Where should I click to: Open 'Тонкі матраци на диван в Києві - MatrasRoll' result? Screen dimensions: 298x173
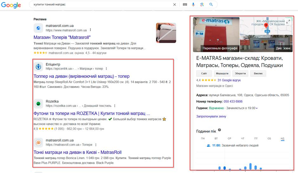78,152
